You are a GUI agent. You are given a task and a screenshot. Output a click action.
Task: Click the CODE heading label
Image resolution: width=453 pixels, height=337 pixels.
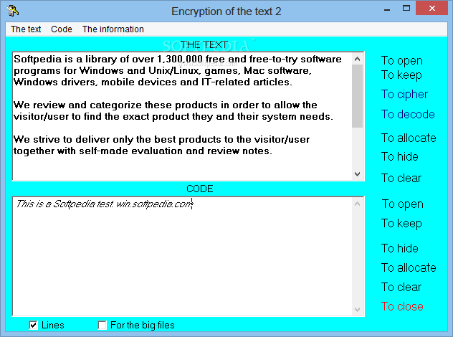200,189
